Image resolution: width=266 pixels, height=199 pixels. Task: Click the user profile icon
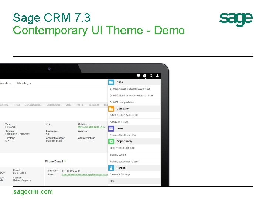(x=157, y=76)
